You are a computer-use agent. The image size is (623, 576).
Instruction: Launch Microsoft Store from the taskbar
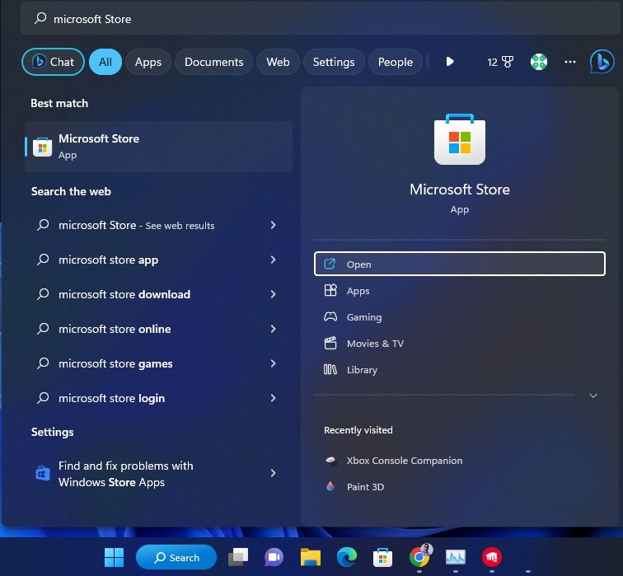[382, 557]
